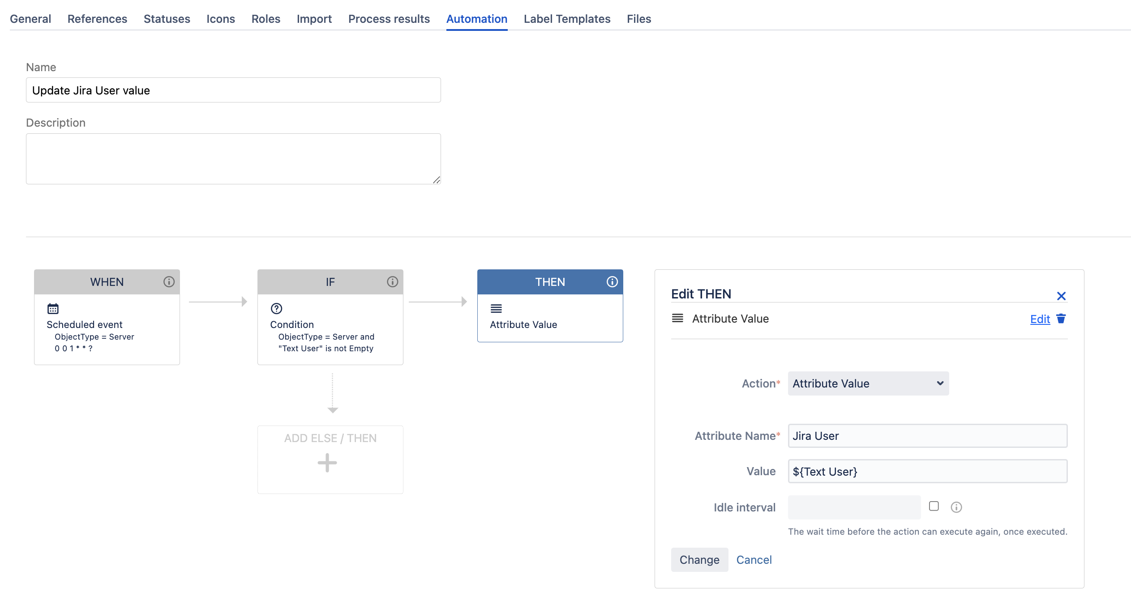
Task: Click the THEN block info icon
Action: 612,282
